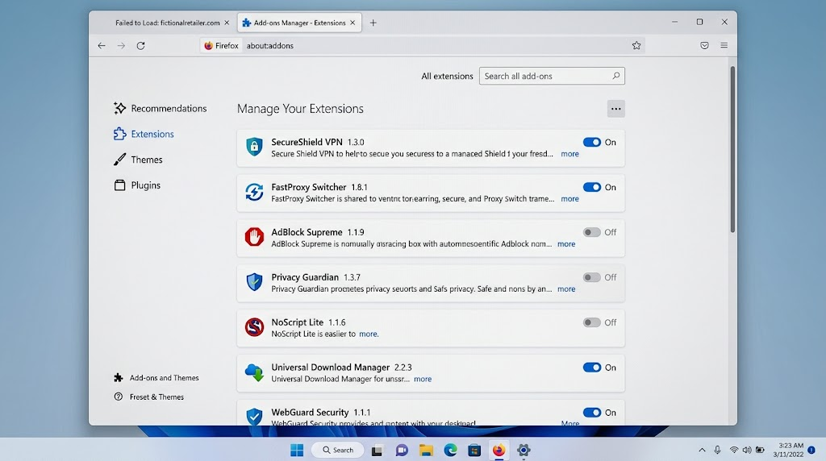The width and height of the screenshot is (826, 461).
Task: Open the clock and date on taskbar
Action: pos(789,450)
